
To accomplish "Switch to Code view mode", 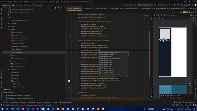I will 180,12.
